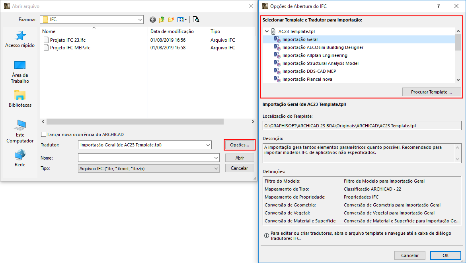Click the file preview search icon
Screen dimensions: 466x263
pos(196,19)
